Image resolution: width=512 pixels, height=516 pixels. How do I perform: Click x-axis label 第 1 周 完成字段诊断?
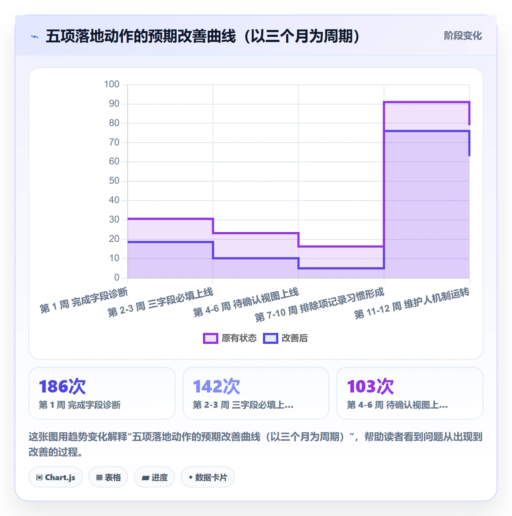(x=84, y=300)
